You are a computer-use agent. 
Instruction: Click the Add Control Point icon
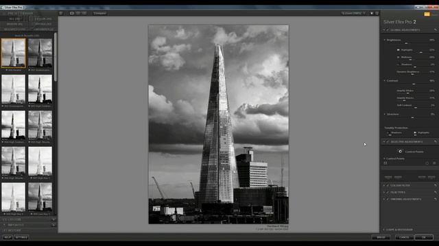[400, 152]
